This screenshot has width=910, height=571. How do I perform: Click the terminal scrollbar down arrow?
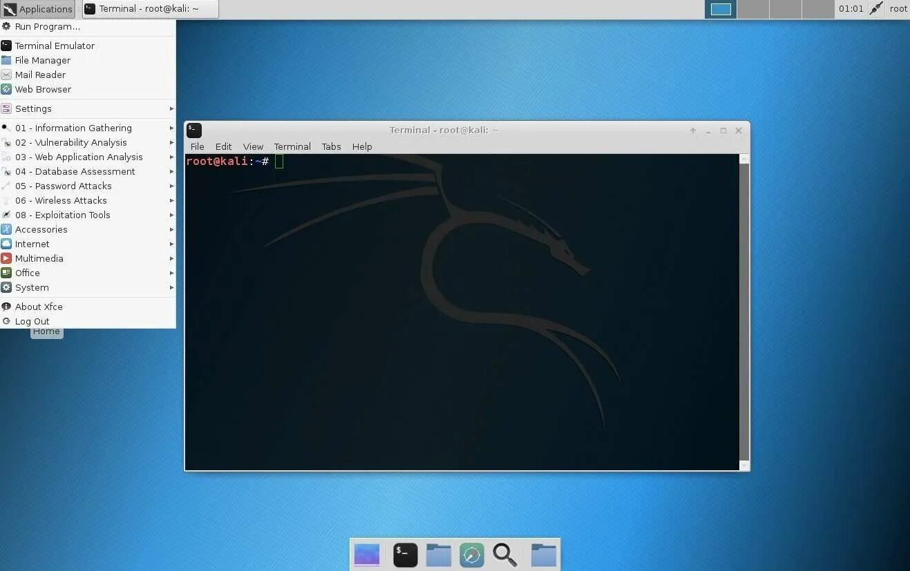click(744, 466)
